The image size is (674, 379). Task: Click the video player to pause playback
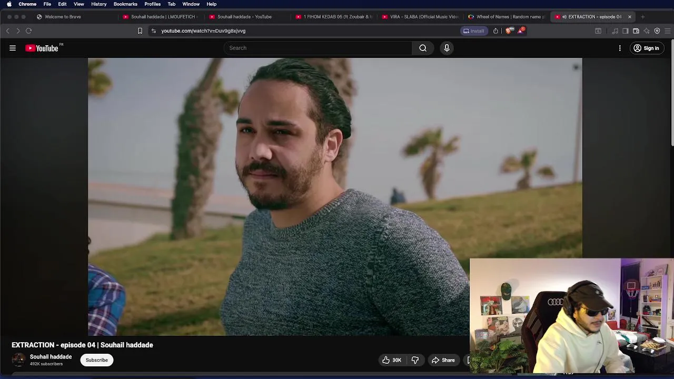tap(335, 197)
